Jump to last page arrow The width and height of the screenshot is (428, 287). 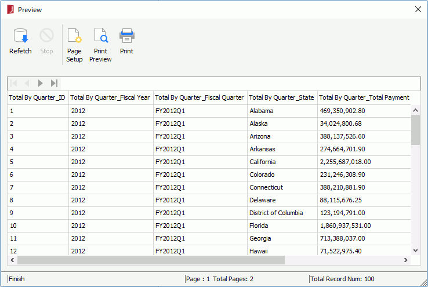54,83
